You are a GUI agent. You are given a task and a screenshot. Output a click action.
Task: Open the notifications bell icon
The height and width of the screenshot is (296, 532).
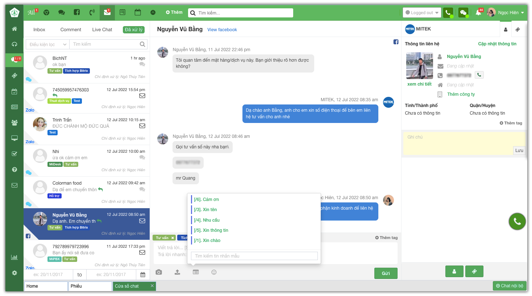coord(478,13)
